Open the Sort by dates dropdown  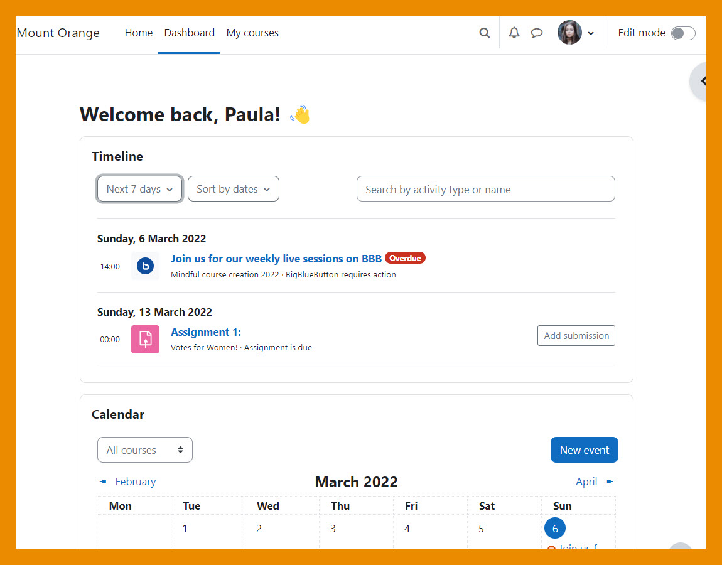[x=233, y=188]
